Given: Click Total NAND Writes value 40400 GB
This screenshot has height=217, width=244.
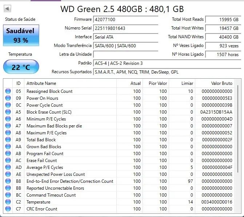Looking at the screenshot, I should pyautogui.click(x=223, y=37).
